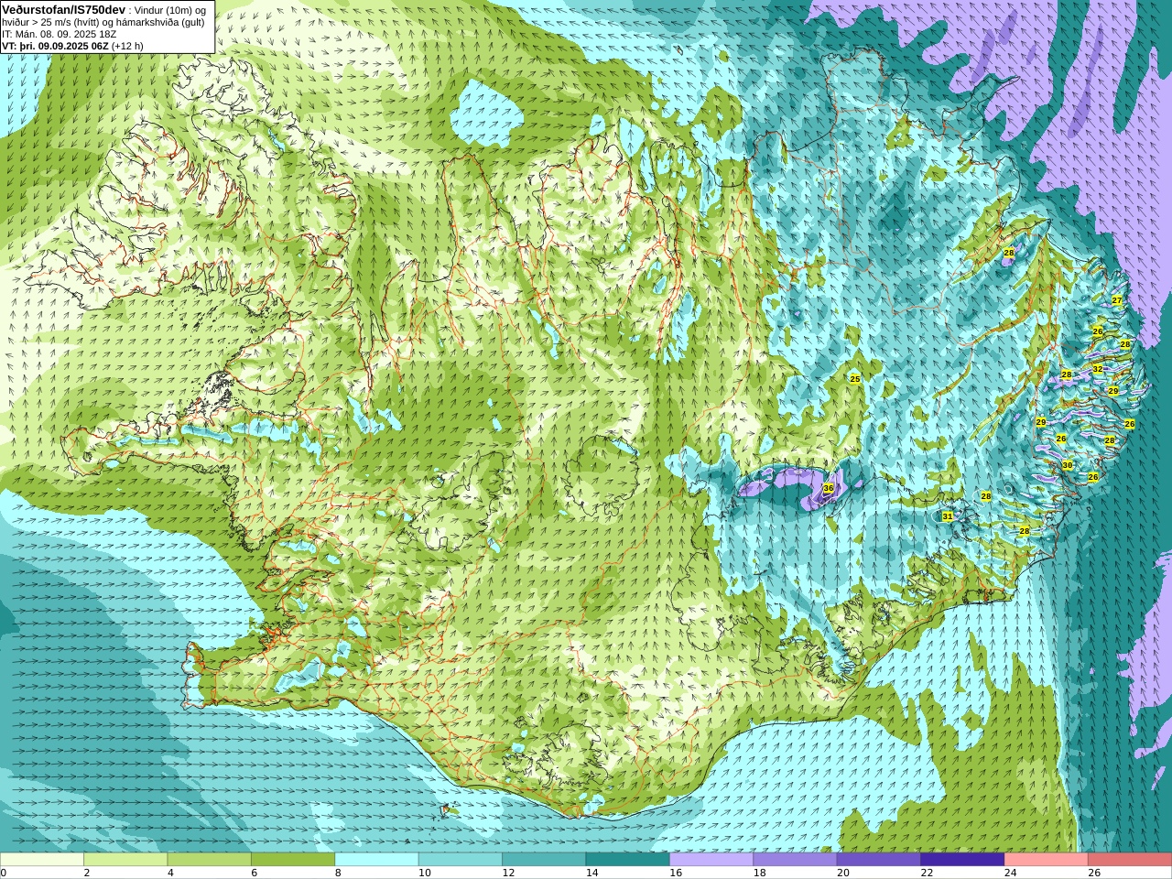1172x879 pixels.
Task: Click the "22" tick on the color scale
Action: [927, 873]
